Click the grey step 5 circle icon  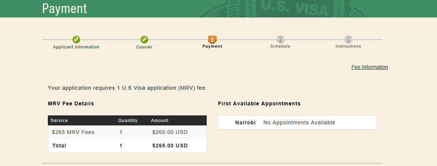click(348, 40)
